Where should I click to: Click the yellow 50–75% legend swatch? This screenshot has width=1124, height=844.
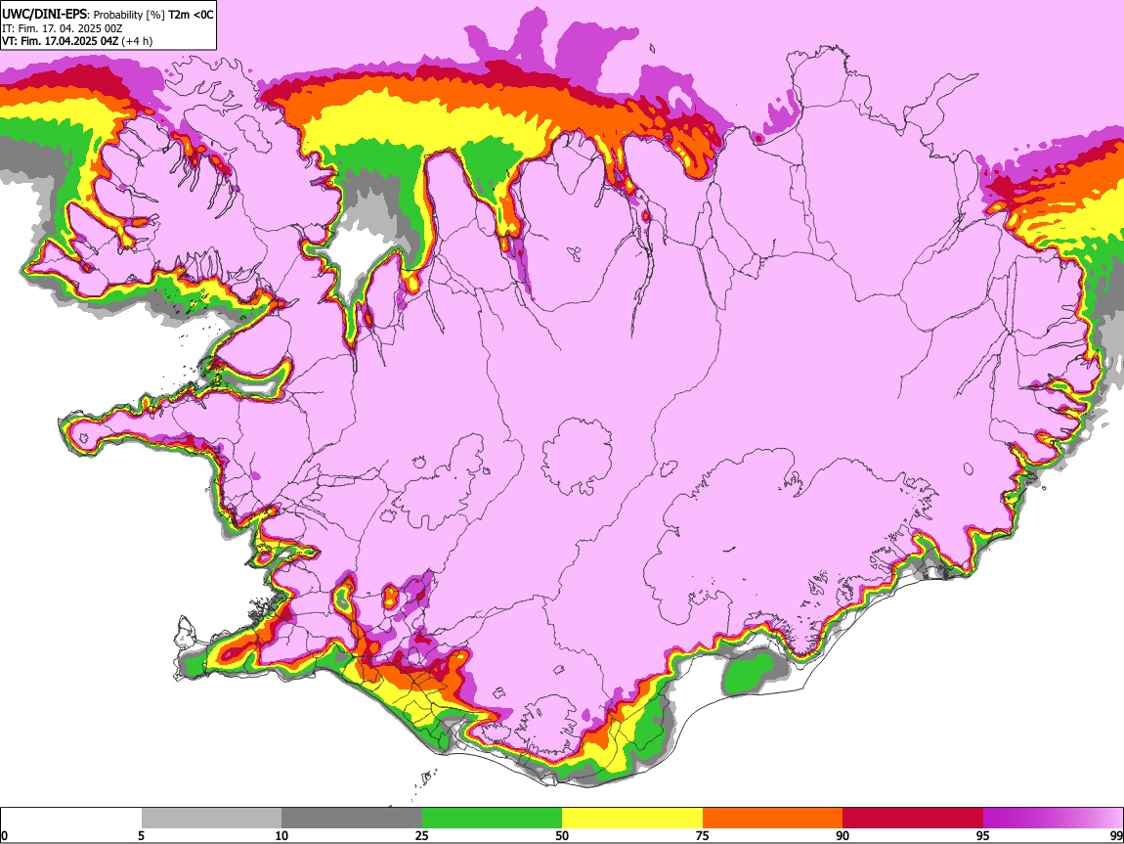point(632,818)
